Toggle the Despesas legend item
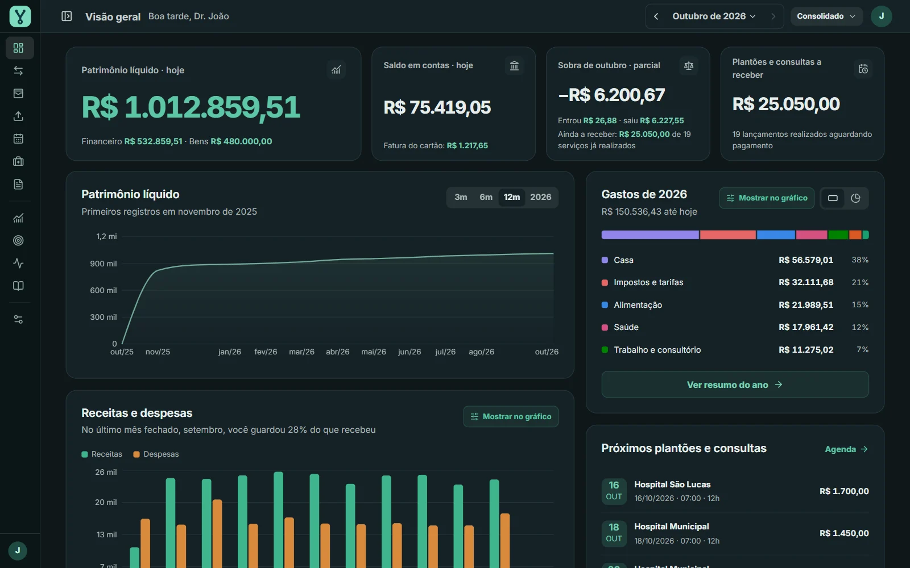 click(156, 454)
